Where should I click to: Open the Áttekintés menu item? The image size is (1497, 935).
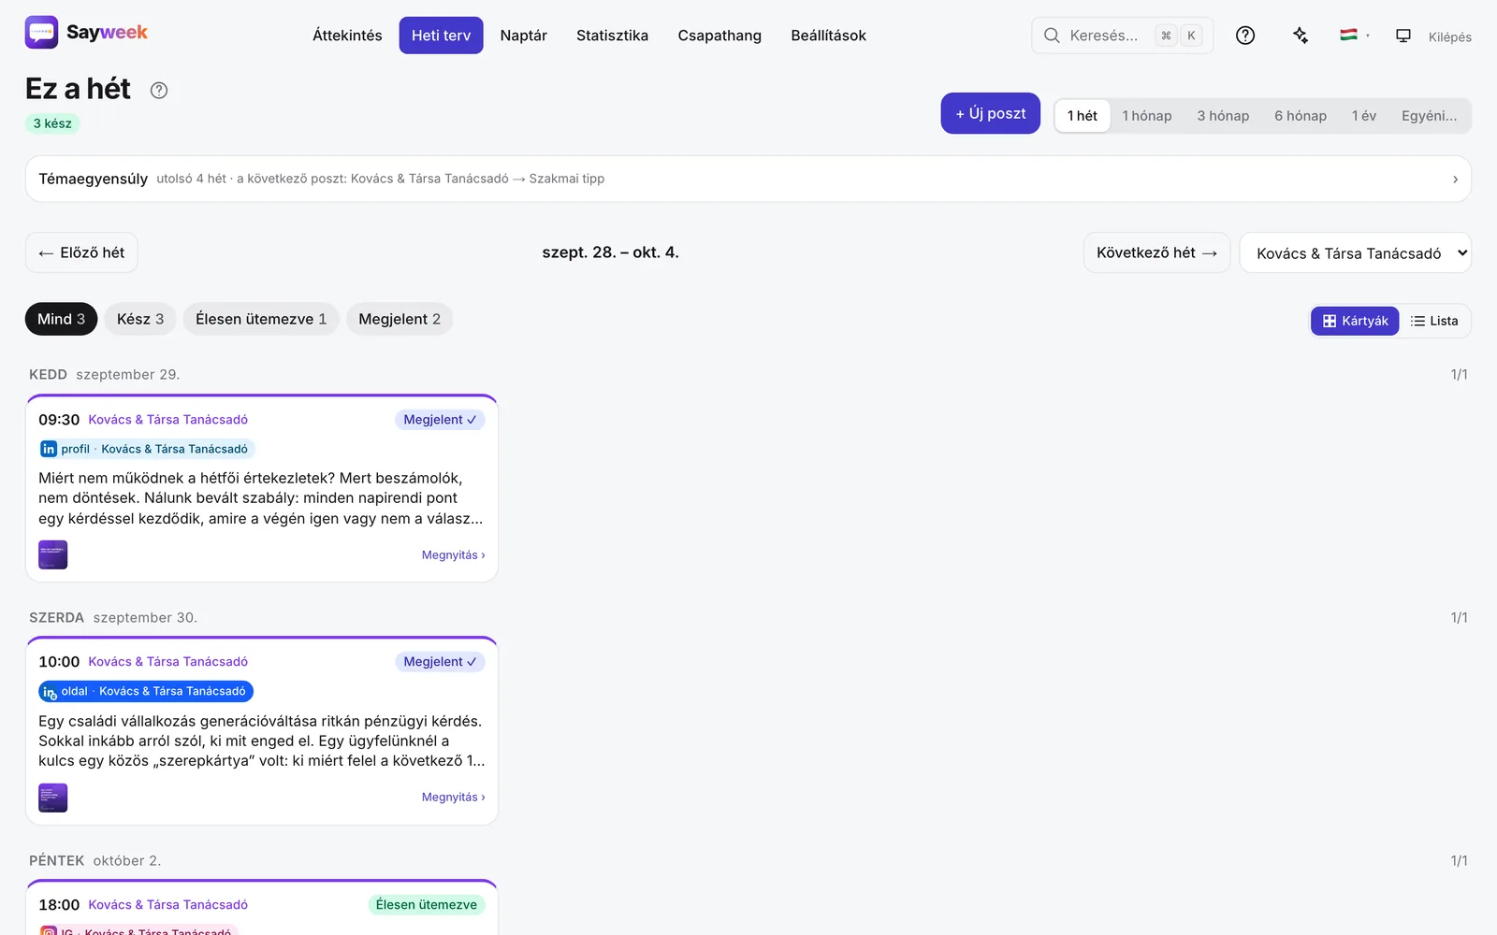[x=347, y=36]
